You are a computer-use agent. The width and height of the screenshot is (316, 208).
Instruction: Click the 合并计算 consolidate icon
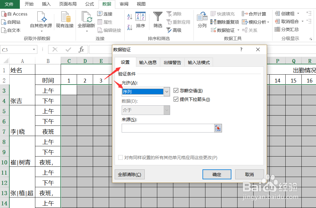pos(256,13)
